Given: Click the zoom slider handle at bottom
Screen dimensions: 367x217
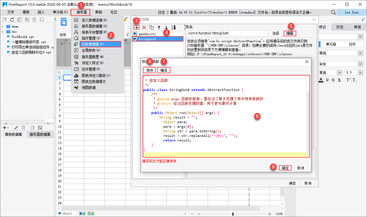Looking at the screenshot, I should (x=233, y=214).
